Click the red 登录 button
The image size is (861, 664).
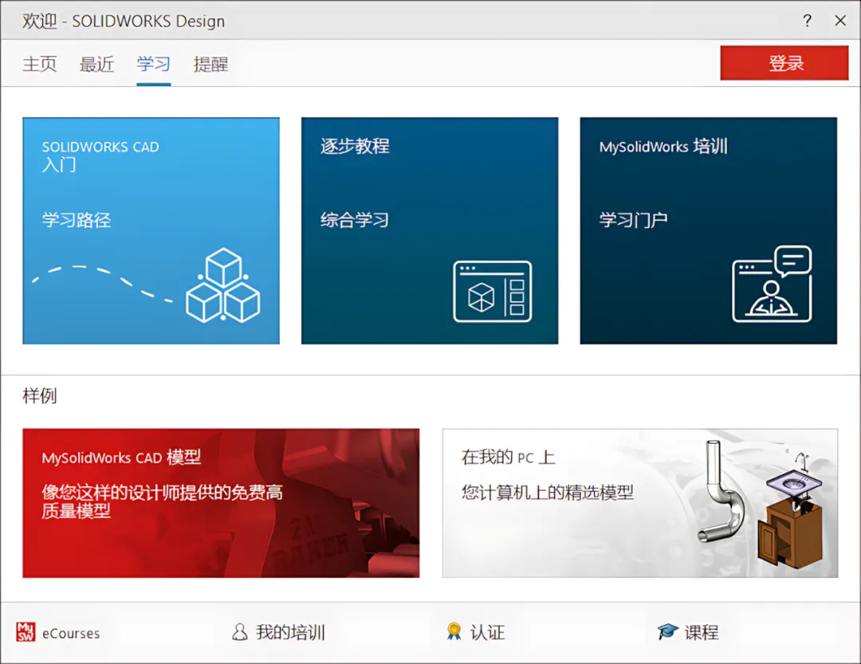784,63
